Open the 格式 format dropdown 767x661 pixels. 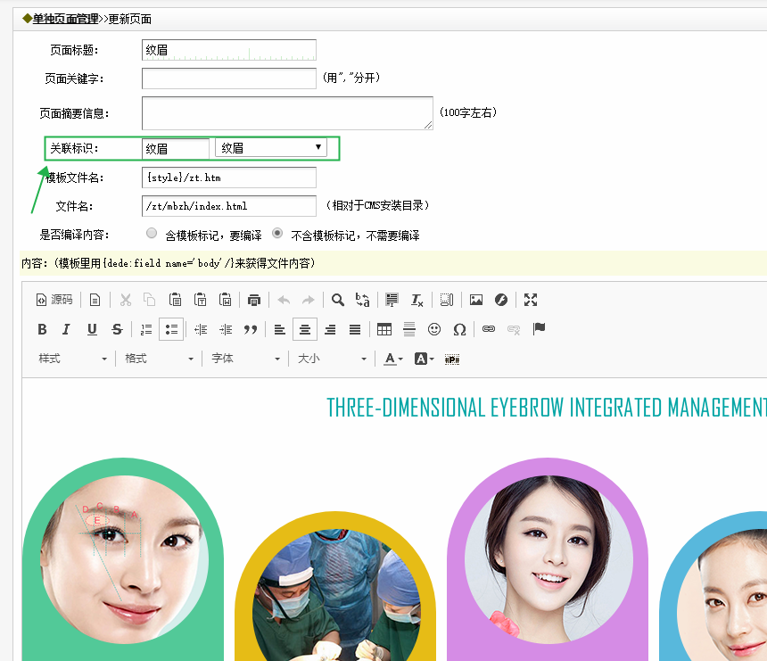[x=159, y=359]
